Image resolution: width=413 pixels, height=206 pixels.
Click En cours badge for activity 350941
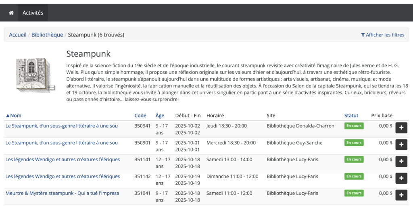click(x=354, y=126)
